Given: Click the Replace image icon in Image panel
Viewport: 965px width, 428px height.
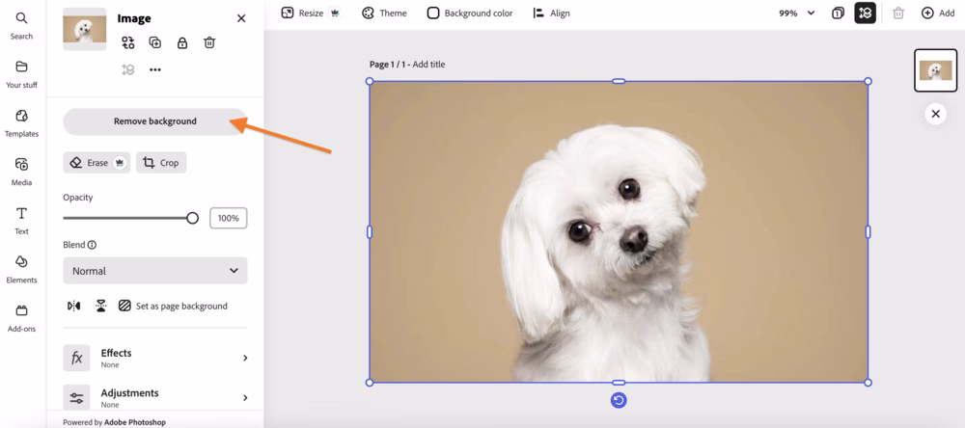Looking at the screenshot, I should click(128, 42).
